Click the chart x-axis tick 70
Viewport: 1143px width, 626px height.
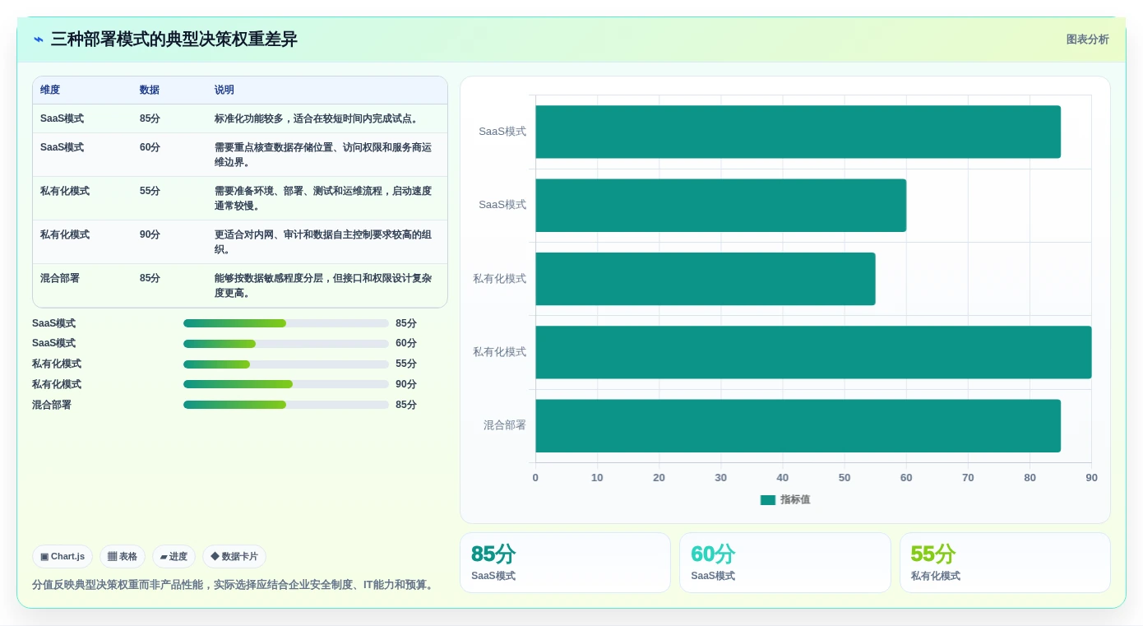968,478
